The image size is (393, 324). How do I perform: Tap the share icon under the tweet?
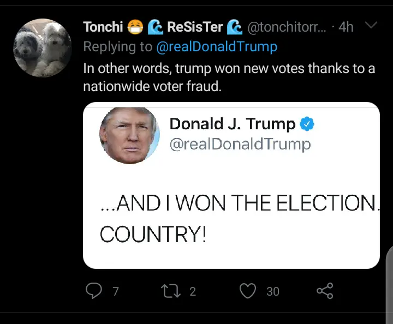[x=325, y=291]
